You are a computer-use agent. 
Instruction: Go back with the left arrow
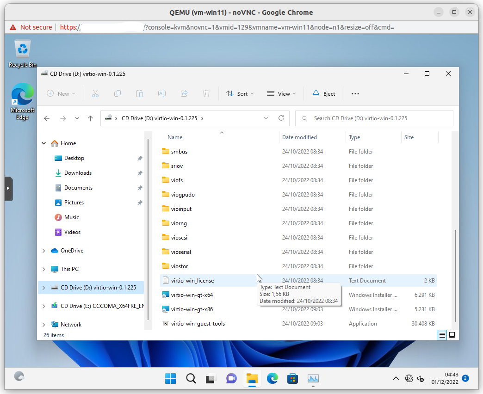coord(47,118)
